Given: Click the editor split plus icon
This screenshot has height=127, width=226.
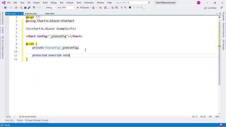Looking at the screenshot, I should (219, 17).
